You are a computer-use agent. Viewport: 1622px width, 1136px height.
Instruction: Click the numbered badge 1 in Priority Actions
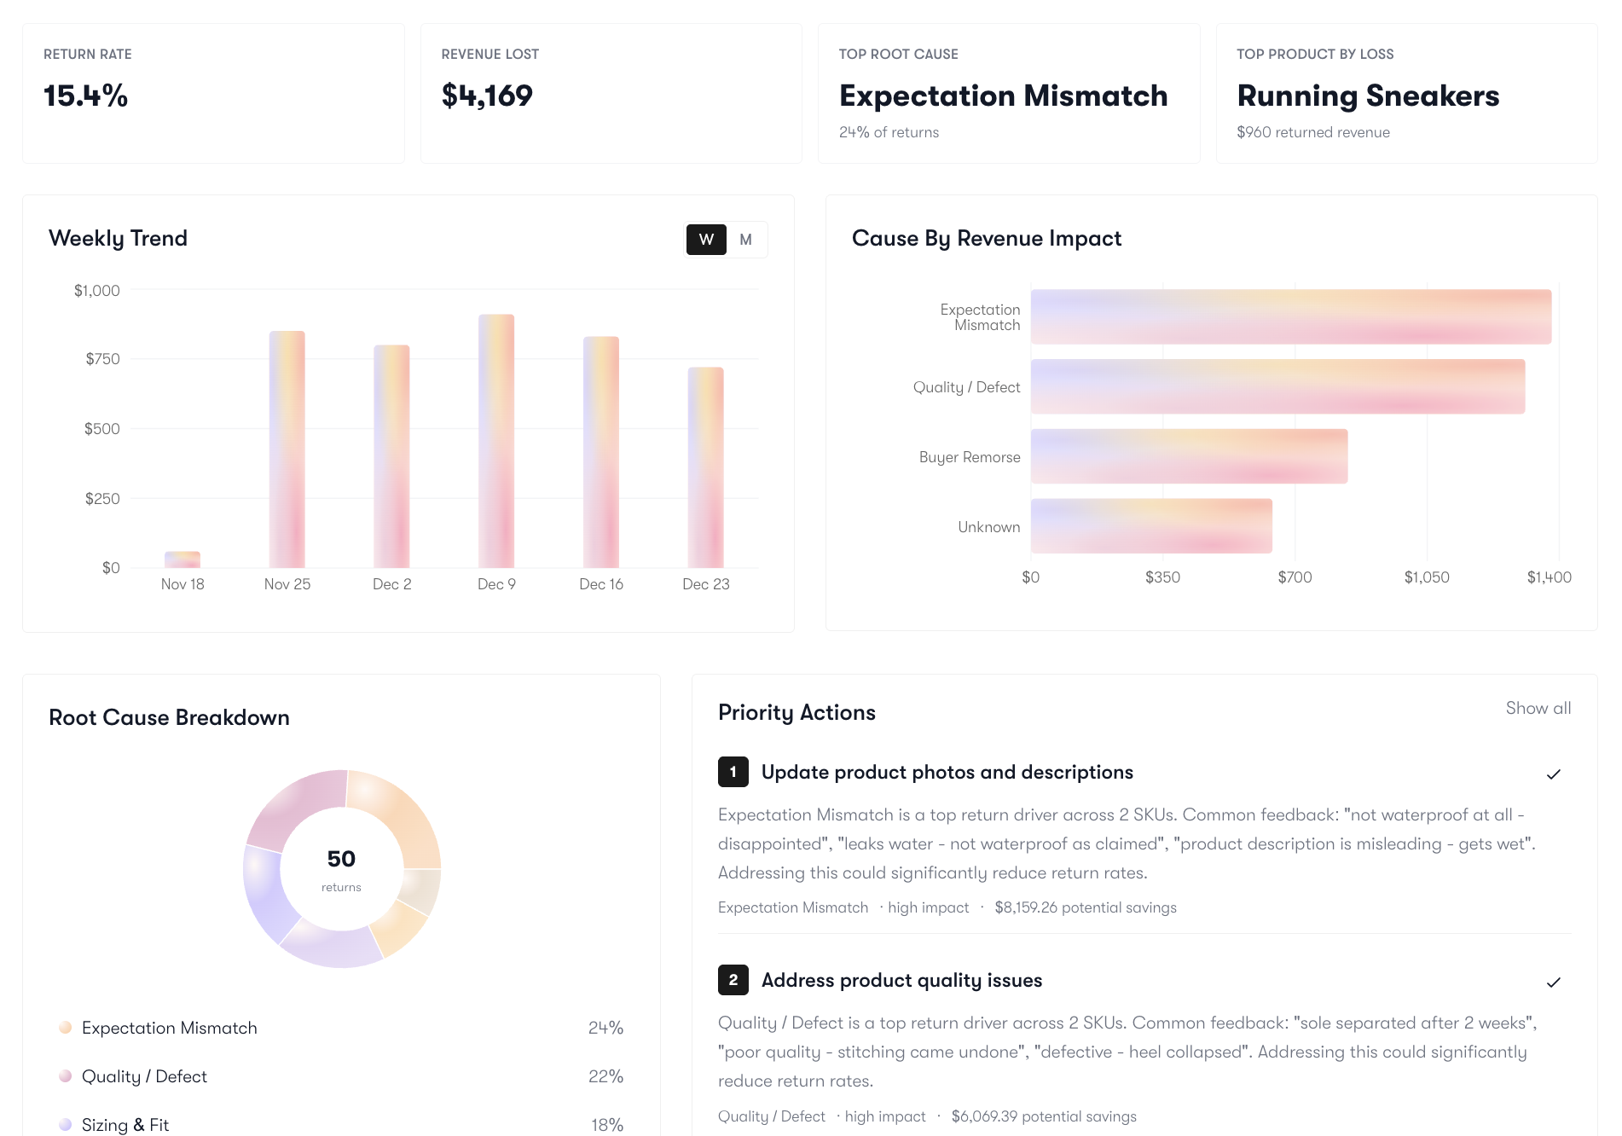pyautogui.click(x=733, y=773)
